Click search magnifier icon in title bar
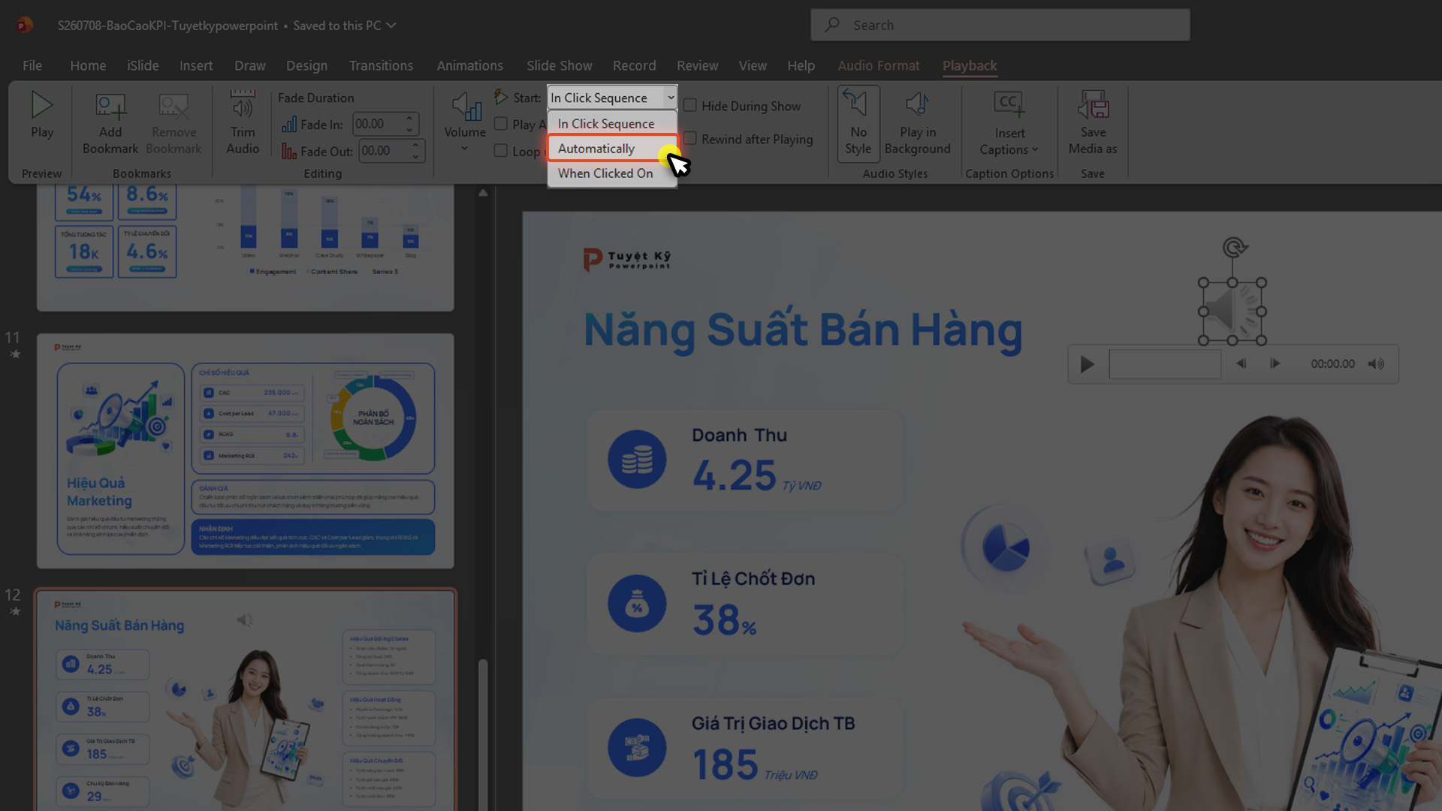 (x=831, y=25)
